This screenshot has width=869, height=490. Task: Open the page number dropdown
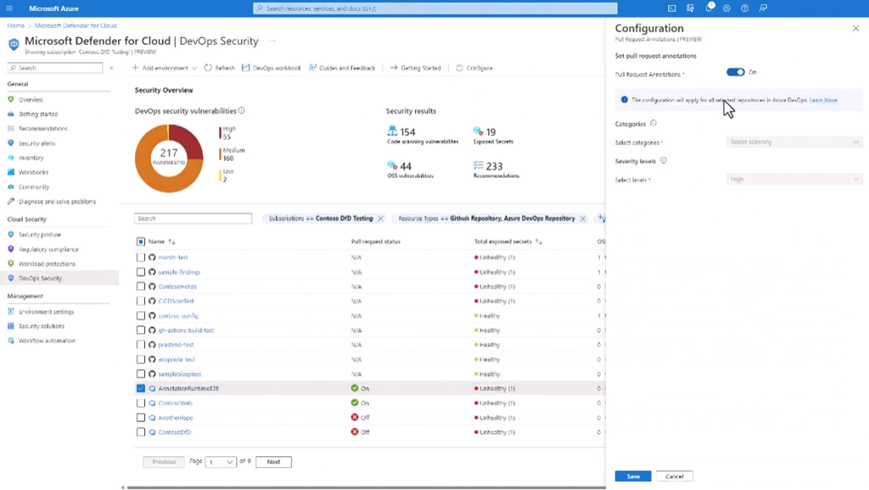(x=220, y=462)
